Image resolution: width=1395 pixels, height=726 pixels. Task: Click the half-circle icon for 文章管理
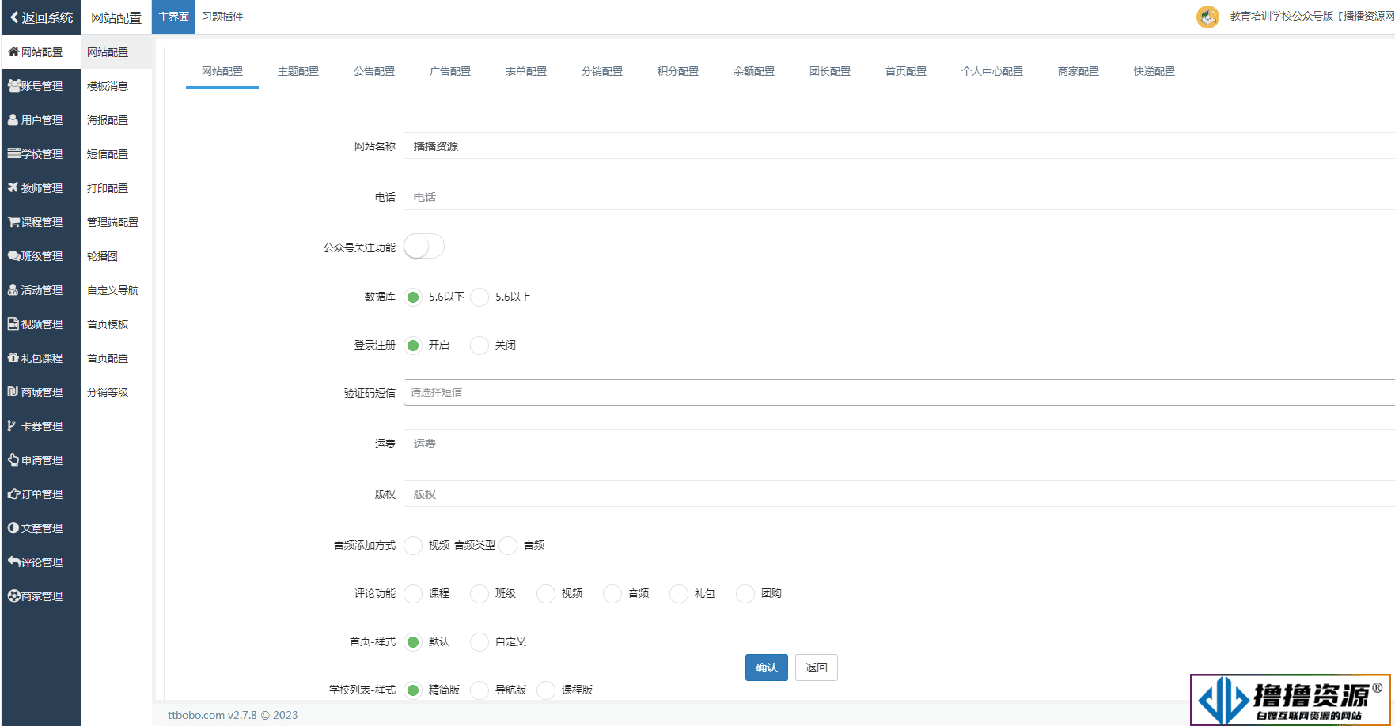13,527
